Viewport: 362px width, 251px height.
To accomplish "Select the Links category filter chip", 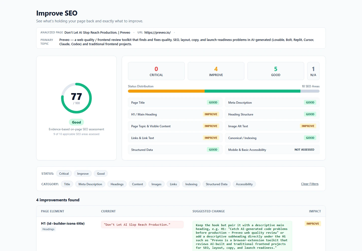I will 173,184.
